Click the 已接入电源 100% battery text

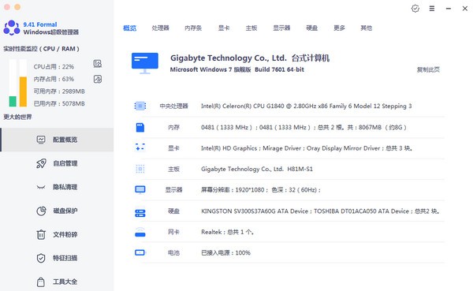tap(225, 252)
